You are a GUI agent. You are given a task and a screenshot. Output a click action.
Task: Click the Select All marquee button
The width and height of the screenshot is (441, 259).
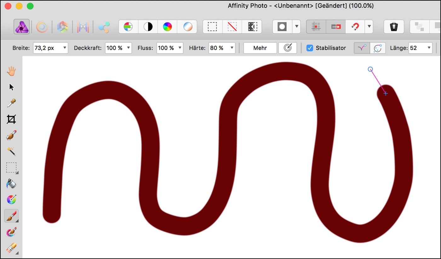(x=212, y=27)
